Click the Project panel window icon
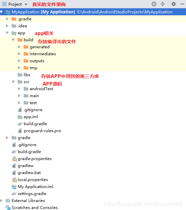This screenshot has width=186, height=210. pos(4,4)
